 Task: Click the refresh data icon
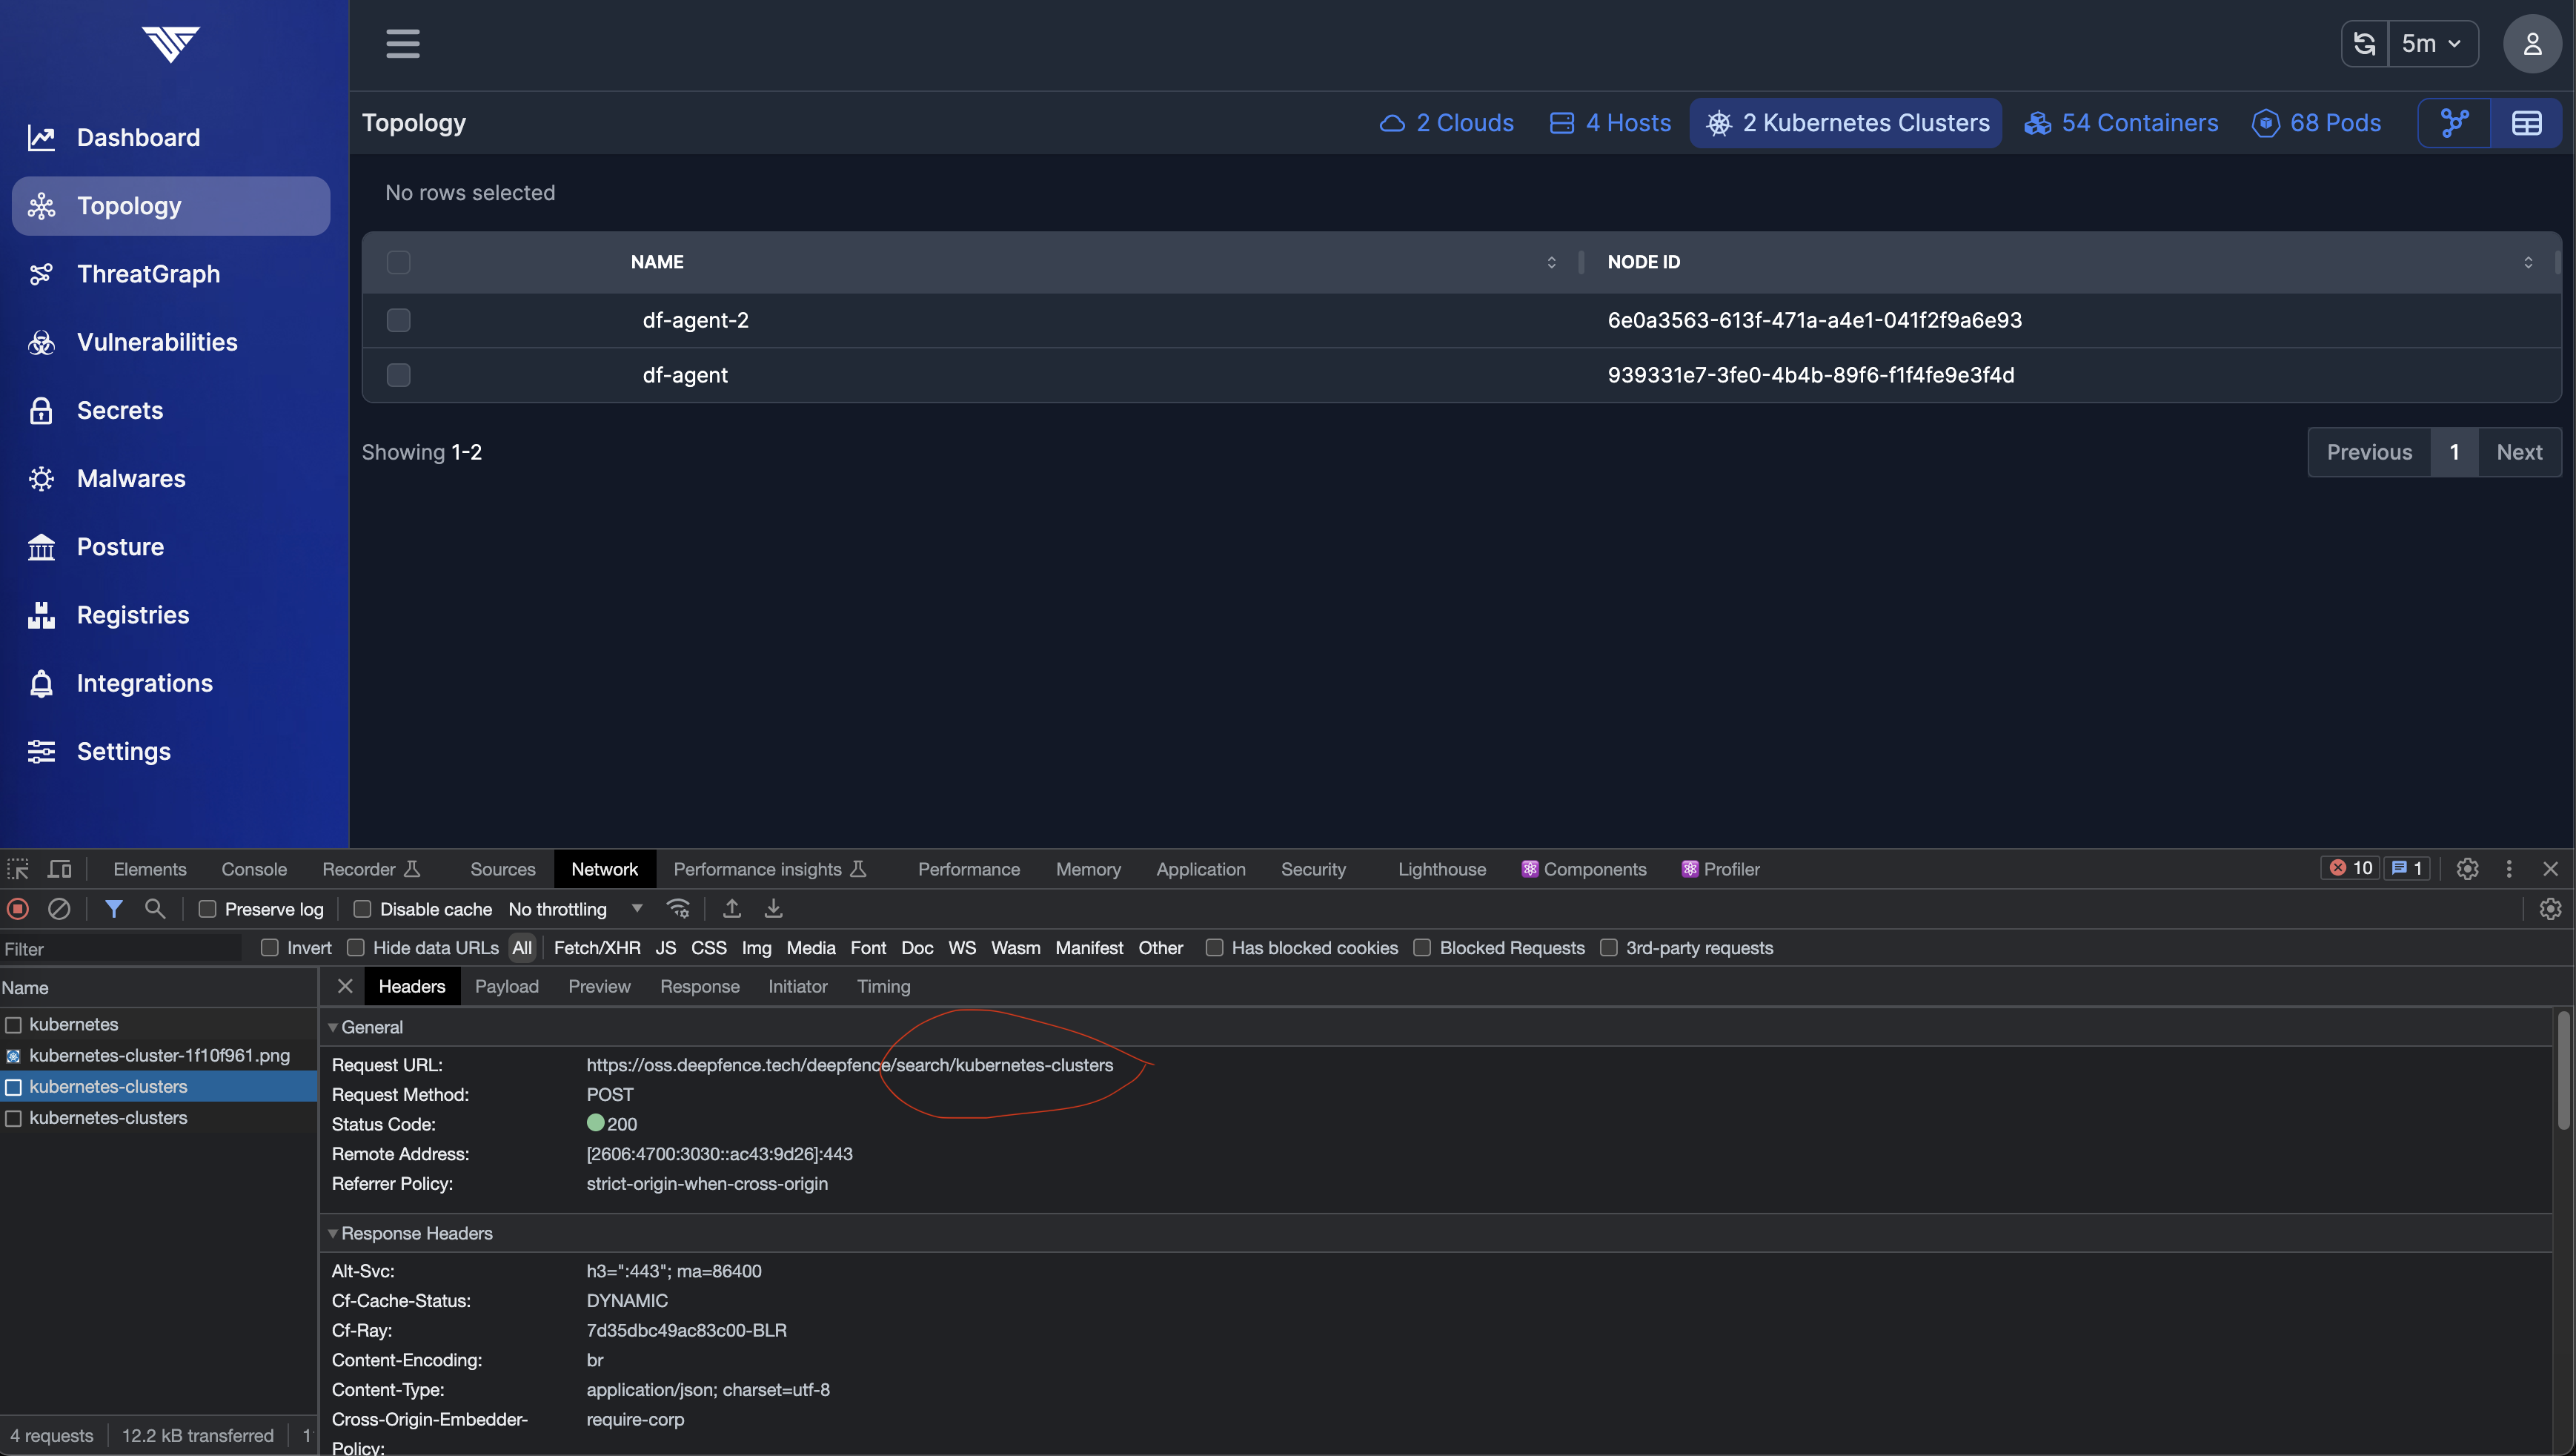[2364, 43]
